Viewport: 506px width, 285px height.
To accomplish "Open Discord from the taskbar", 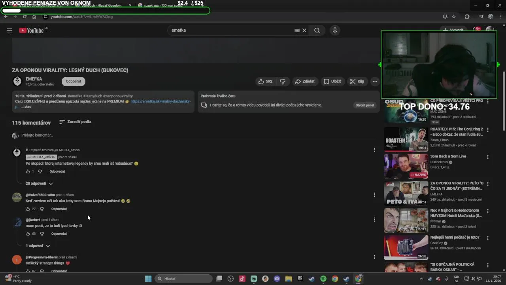I will (277, 279).
